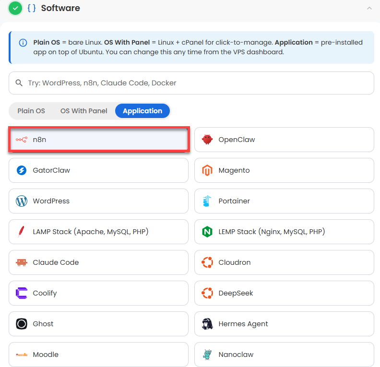Switch to the OS With Panel tab
Screen dimensions: 380x367
pyautogui.click(x=84, y=111)
